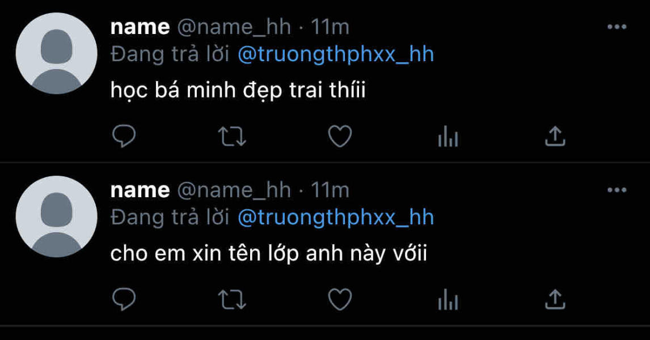Like the "học bá minh đẹp trai" tweet
The height and width of the screenshot is (340, 650).
coord(340,136)
